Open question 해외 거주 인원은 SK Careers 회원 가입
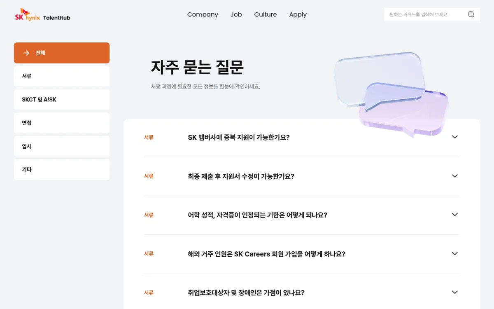Viewport: 494px width, 309px height. [266, 254]
